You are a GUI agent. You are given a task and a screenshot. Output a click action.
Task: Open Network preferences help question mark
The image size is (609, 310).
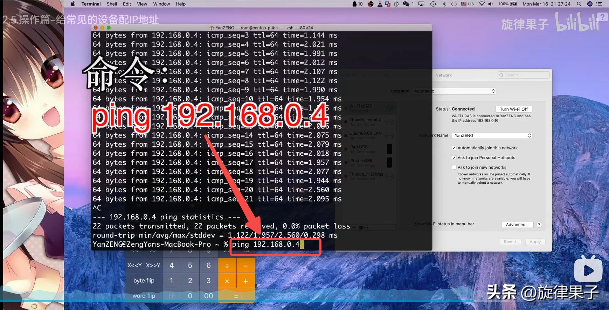tap(539, 225)
